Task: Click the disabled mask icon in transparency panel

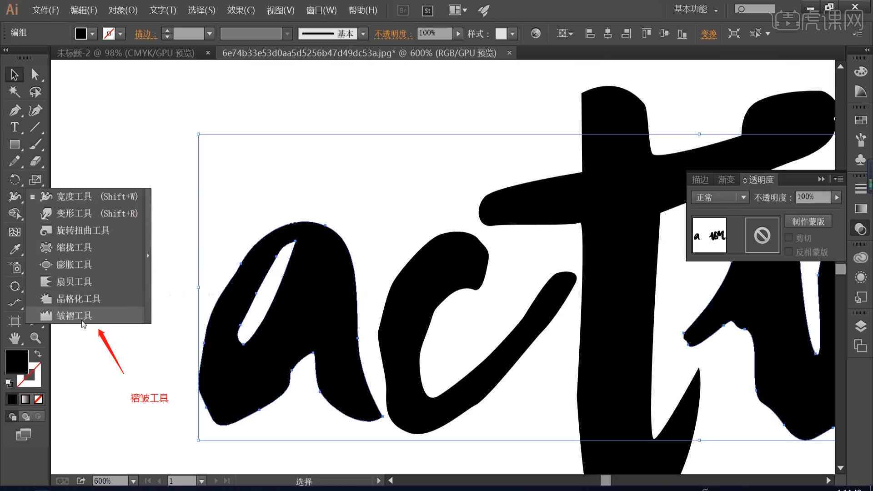Action: pos(762,235)
